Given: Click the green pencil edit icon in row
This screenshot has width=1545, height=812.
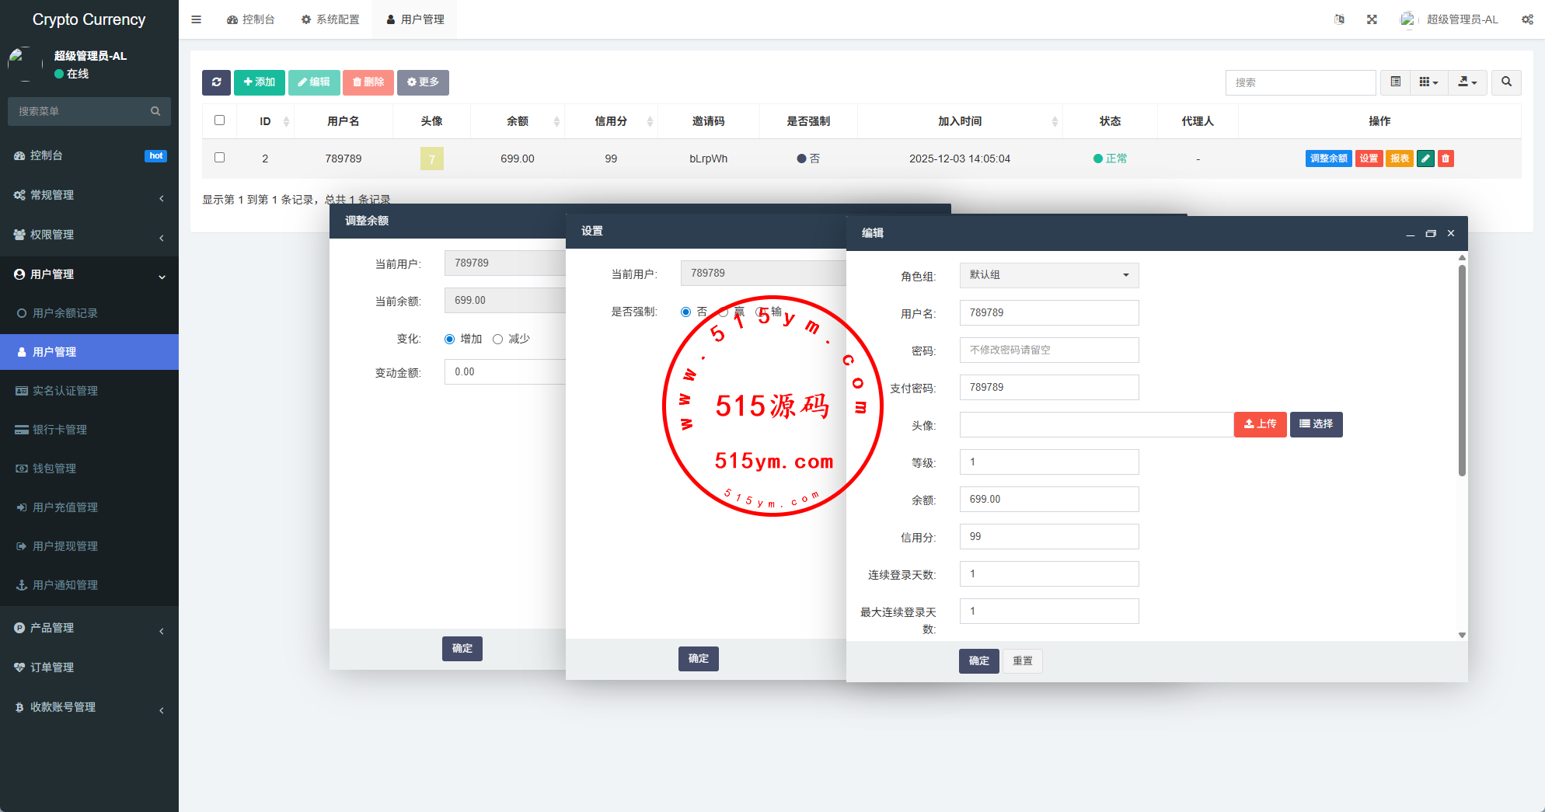Looking at the screenshot, I should point(1425,159).
